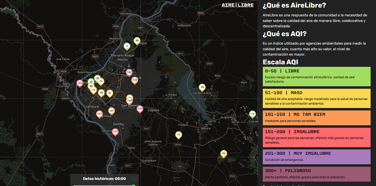The height and width of the screenshot is (186, 376).
Task: Click the green historical data slider handle
Action: click(134, 185)
